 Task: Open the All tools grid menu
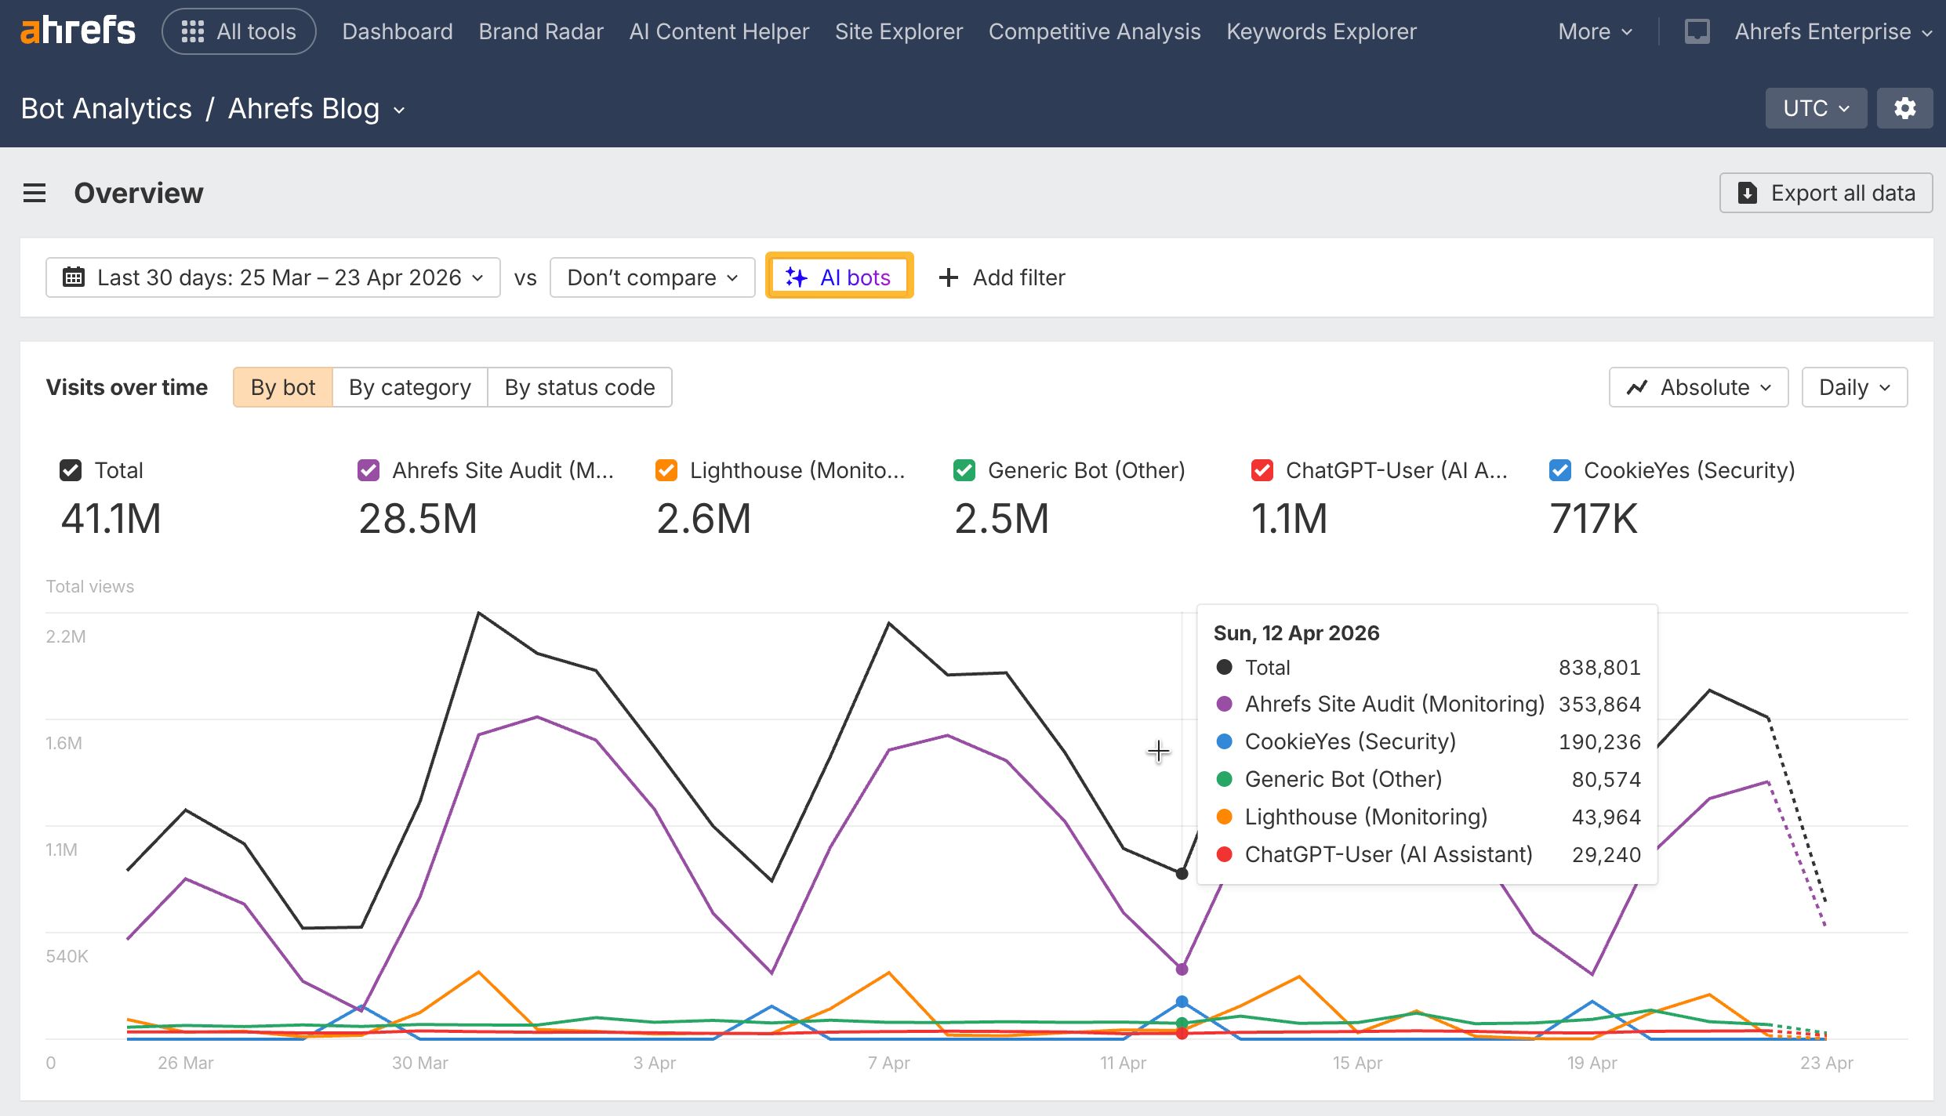pyautogui.click(x=194, y=31)
